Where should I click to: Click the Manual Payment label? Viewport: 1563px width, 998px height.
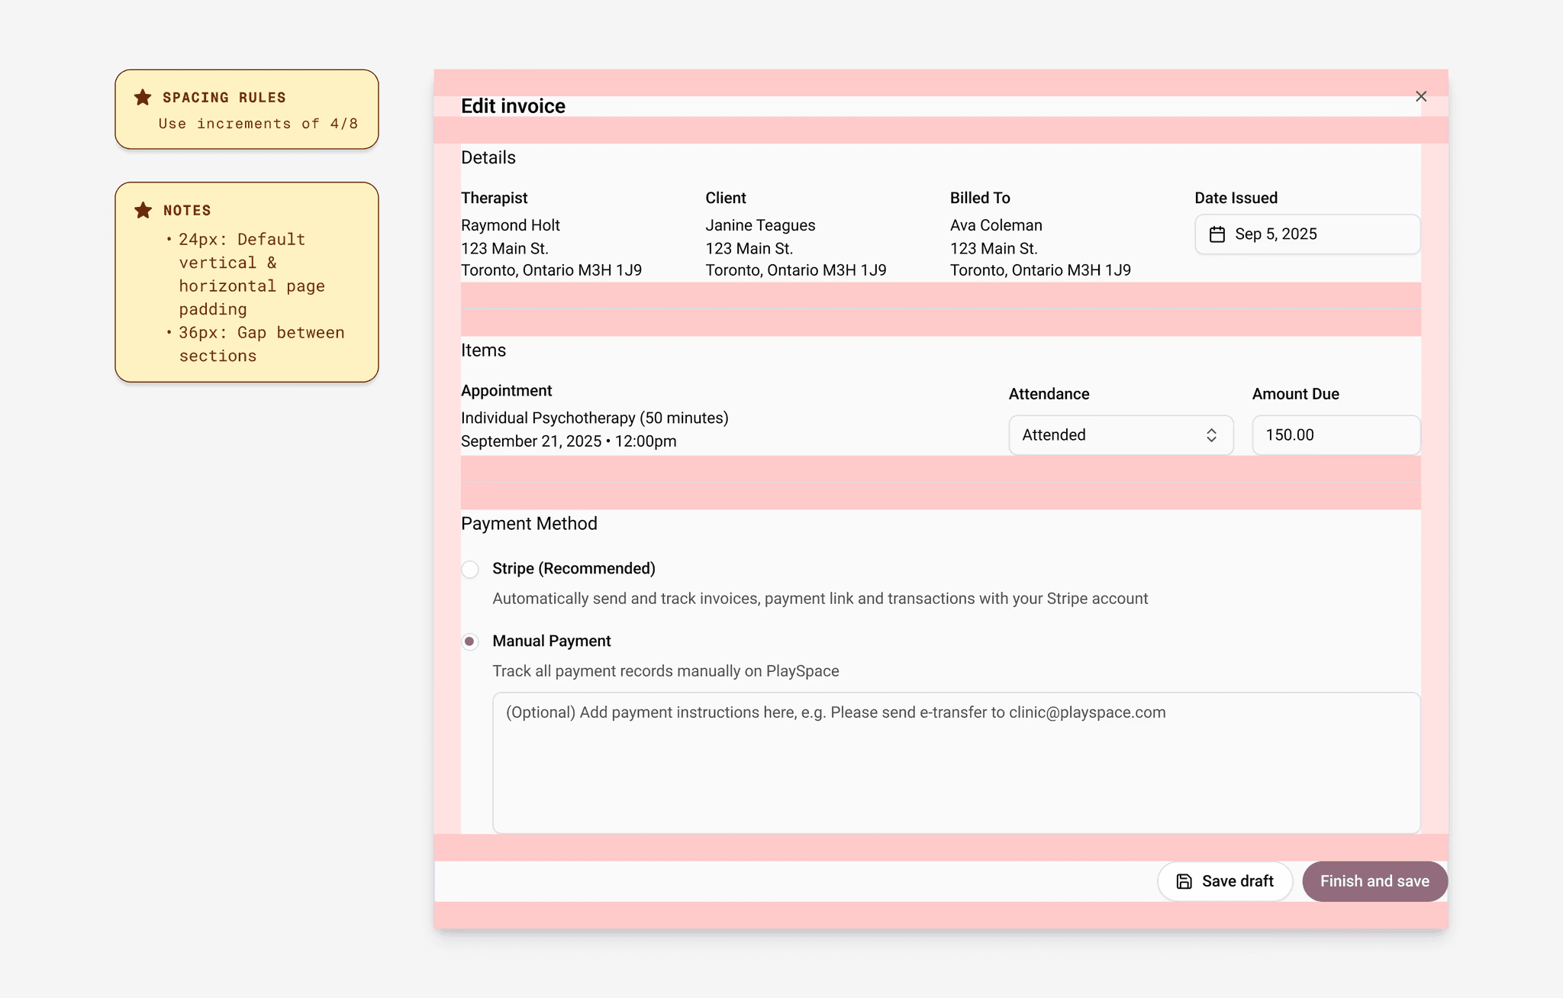click(x=551, y=641)
